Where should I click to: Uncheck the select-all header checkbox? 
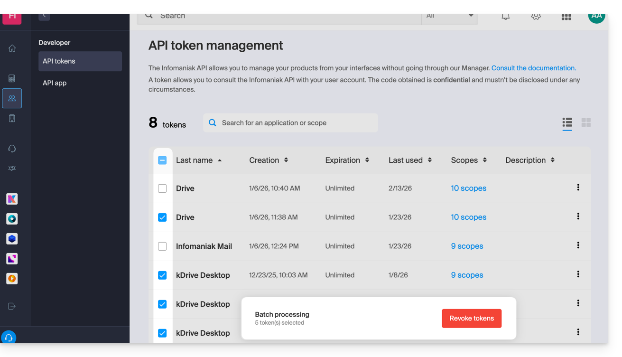[x=162, y=160]
